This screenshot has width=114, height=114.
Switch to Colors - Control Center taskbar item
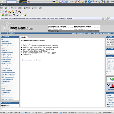pos(52,113)
